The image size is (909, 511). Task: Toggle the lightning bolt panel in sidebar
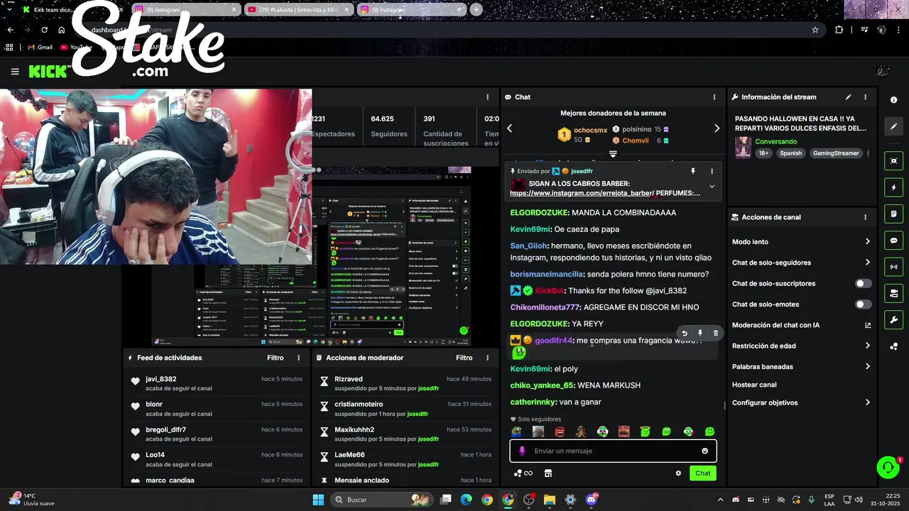(893, 187)
